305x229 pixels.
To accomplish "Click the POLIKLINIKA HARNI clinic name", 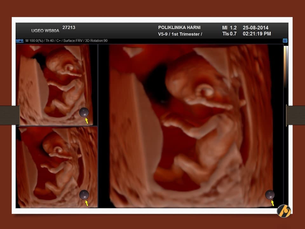I will click(179, 28).
